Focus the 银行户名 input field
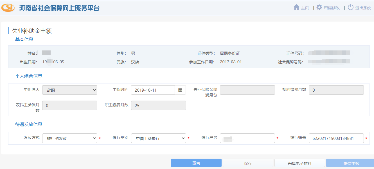The image size is (374, 169). click(247, 138)
